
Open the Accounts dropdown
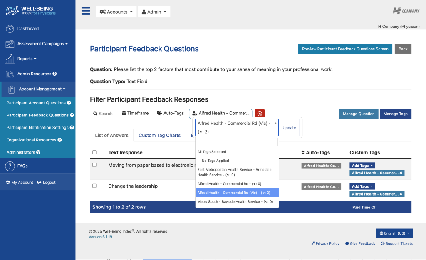(116, 12)
